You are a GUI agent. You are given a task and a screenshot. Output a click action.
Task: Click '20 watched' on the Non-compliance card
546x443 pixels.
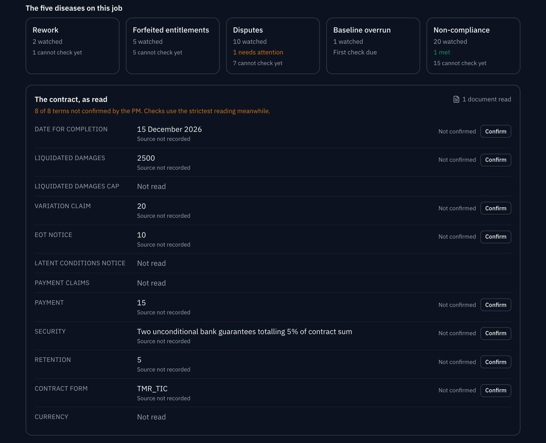pyautogui.click(x=450, y=42)
